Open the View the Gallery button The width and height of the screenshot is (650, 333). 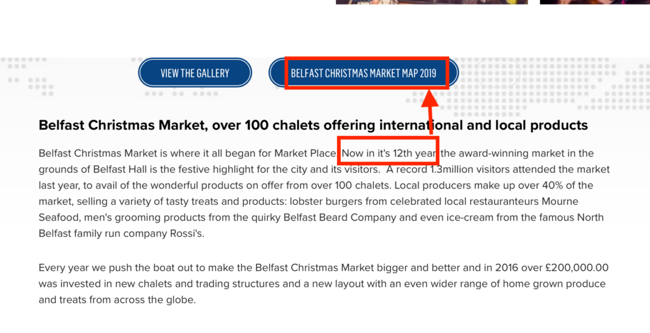click(195, 73)
